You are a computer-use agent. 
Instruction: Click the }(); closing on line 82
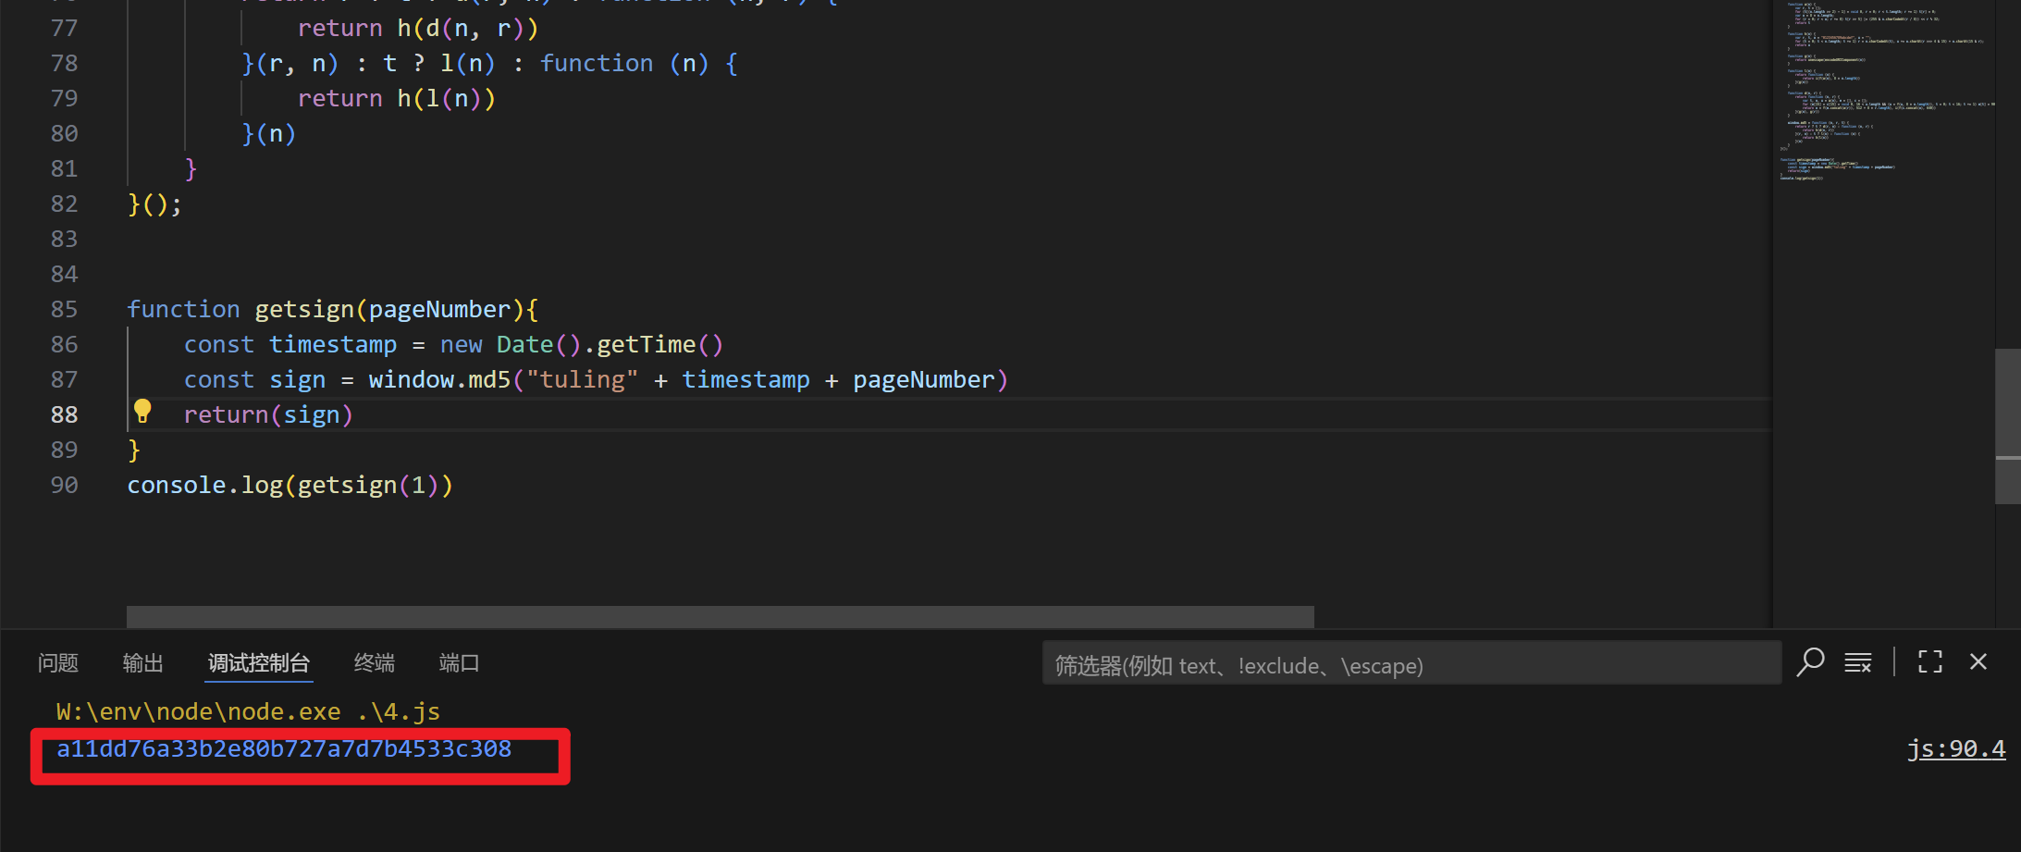click(154, 204)
